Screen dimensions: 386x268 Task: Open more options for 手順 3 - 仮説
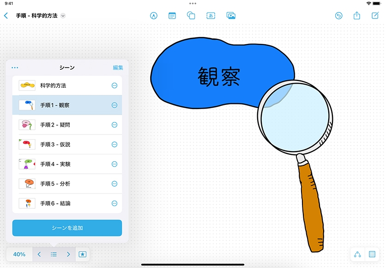tap(115, 145)
